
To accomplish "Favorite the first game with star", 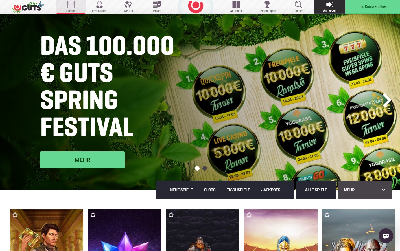I will coord(15,215).
